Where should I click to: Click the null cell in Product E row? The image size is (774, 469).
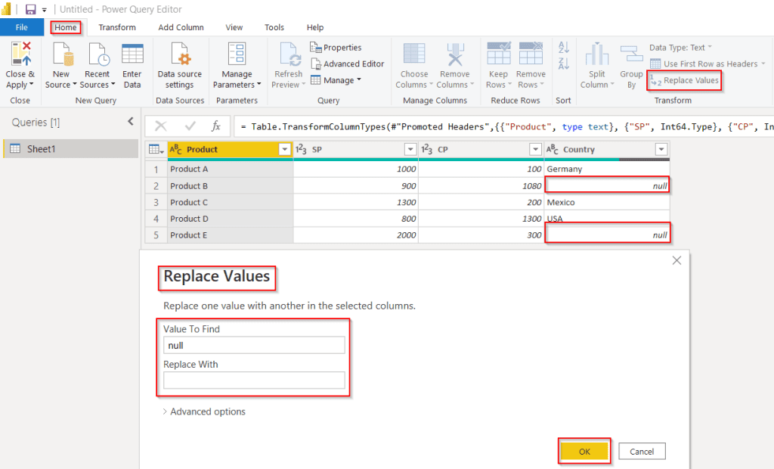(607, 234)
